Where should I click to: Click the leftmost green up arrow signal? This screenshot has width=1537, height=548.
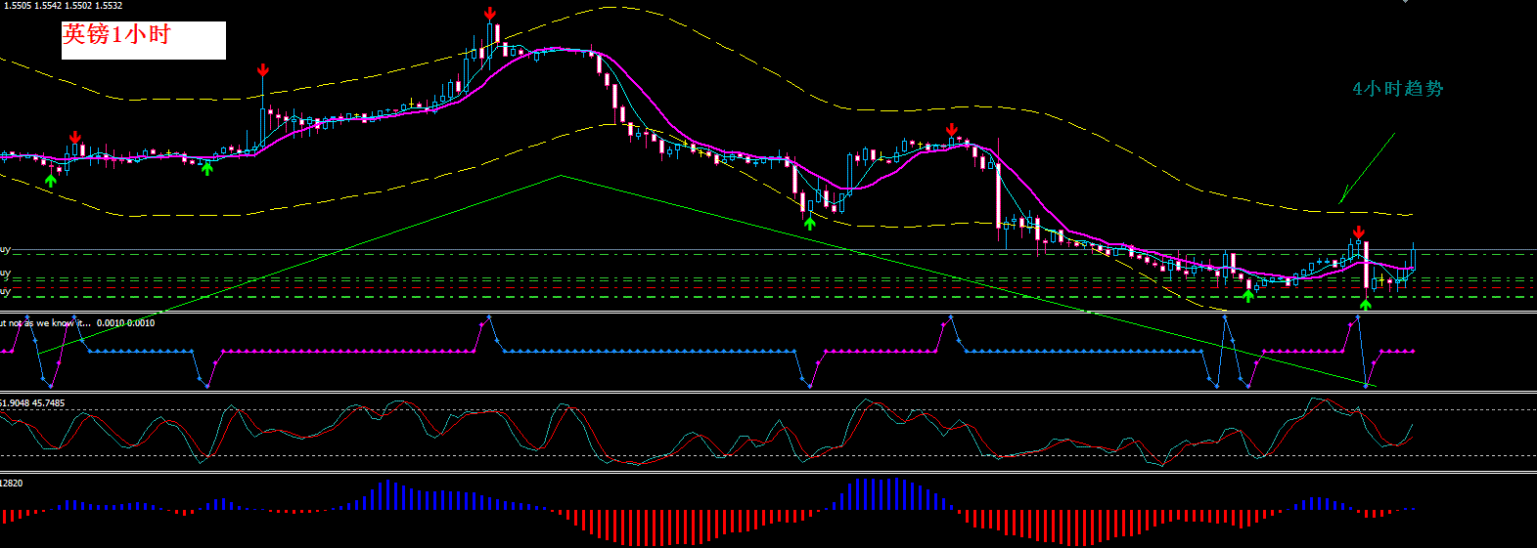tap(51, 180)
